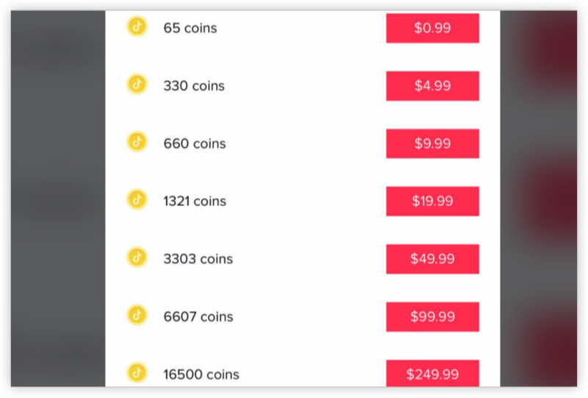588x398 pixels.
Task: Click the $99.99 price button
Action: 432,317
